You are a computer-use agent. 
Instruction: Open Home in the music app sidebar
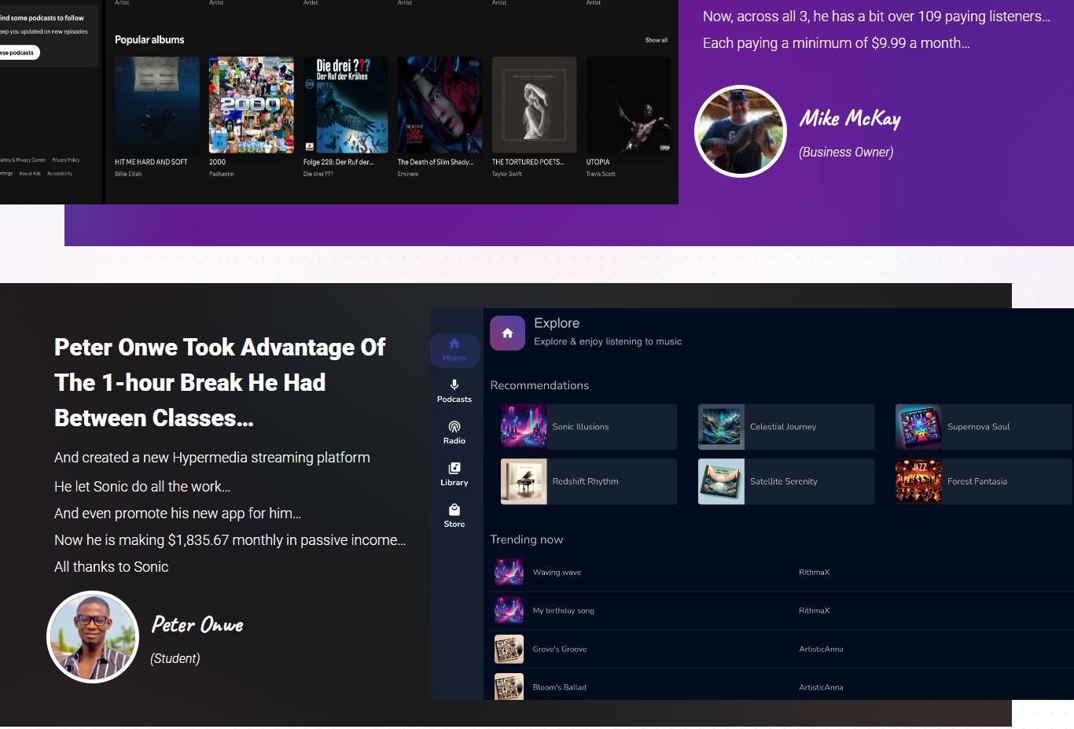coord(454,350)
